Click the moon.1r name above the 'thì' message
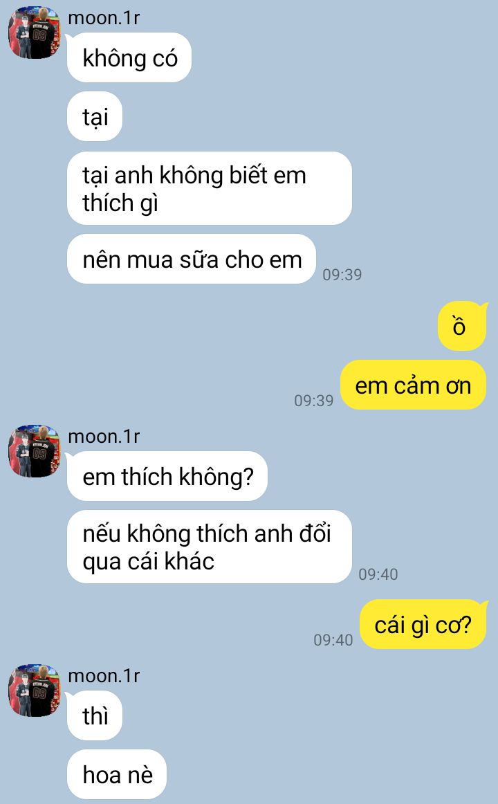 pyautogui.click(x=104, y=676)
